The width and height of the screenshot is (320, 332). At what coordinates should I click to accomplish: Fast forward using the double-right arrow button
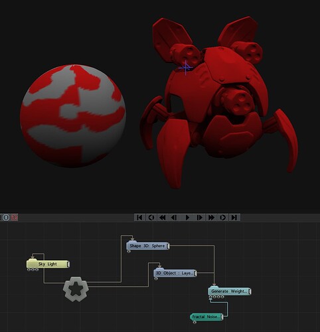click(x=211, y=218)
